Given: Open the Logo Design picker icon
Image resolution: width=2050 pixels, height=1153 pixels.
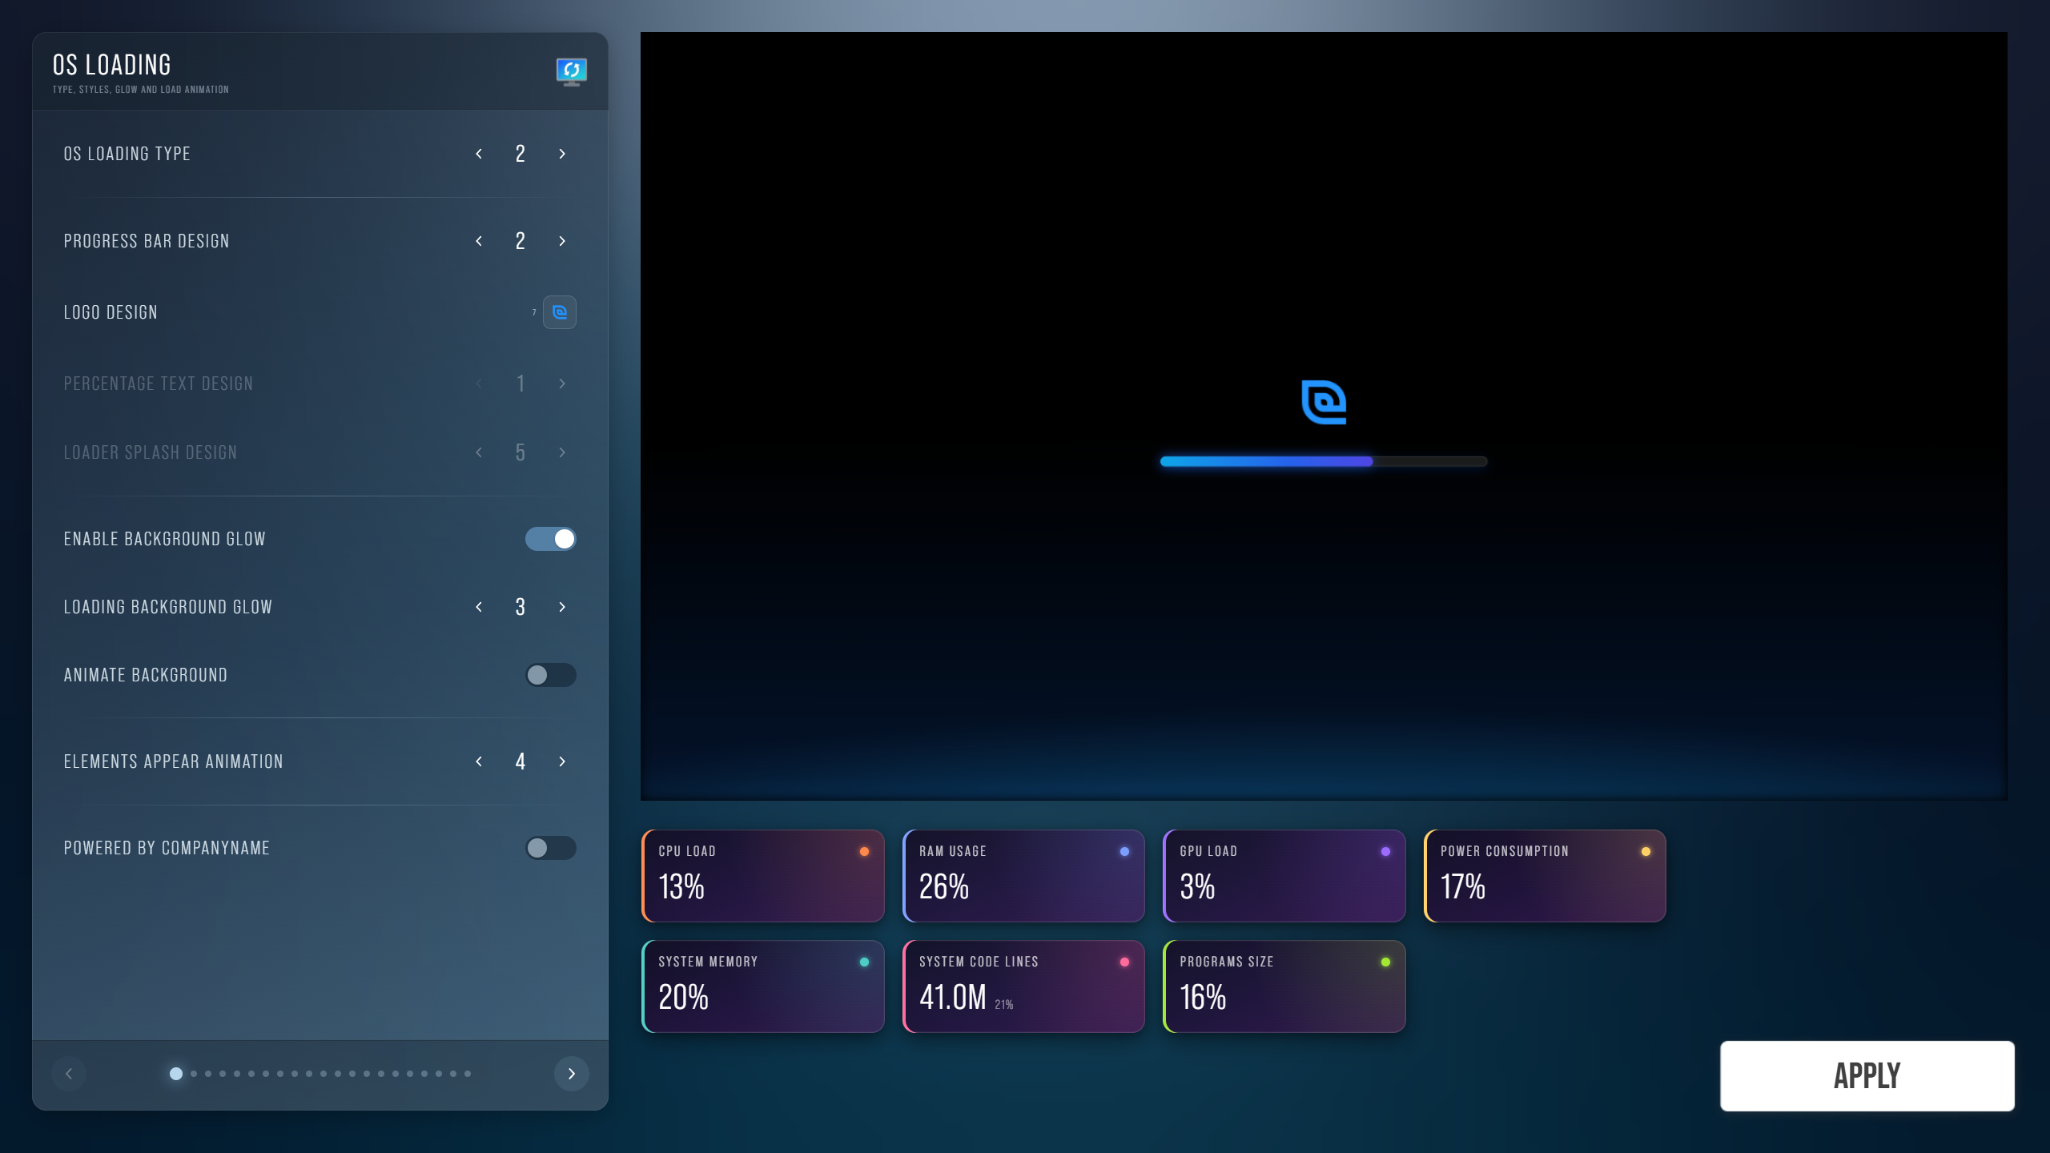Looking at the screenshot, I should point(560,312).
